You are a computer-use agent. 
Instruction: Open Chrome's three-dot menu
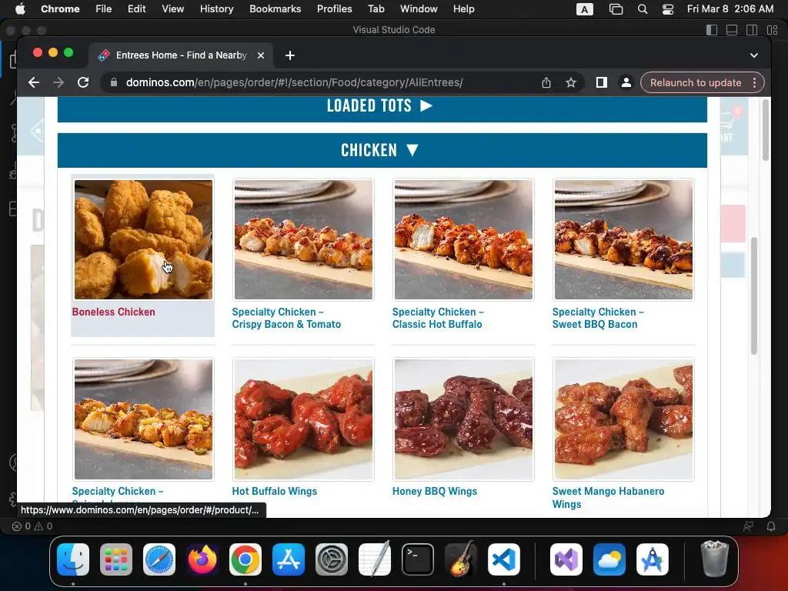point(754,82)
